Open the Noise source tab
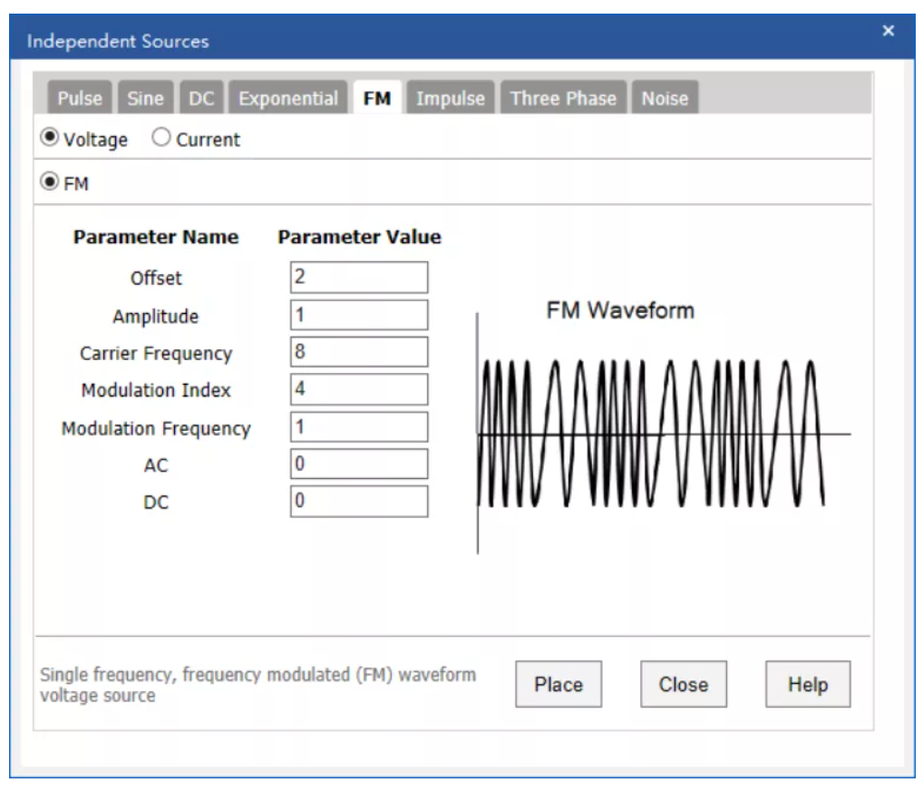The width and height of the screenshot is (923, 792). pos(666,98)
